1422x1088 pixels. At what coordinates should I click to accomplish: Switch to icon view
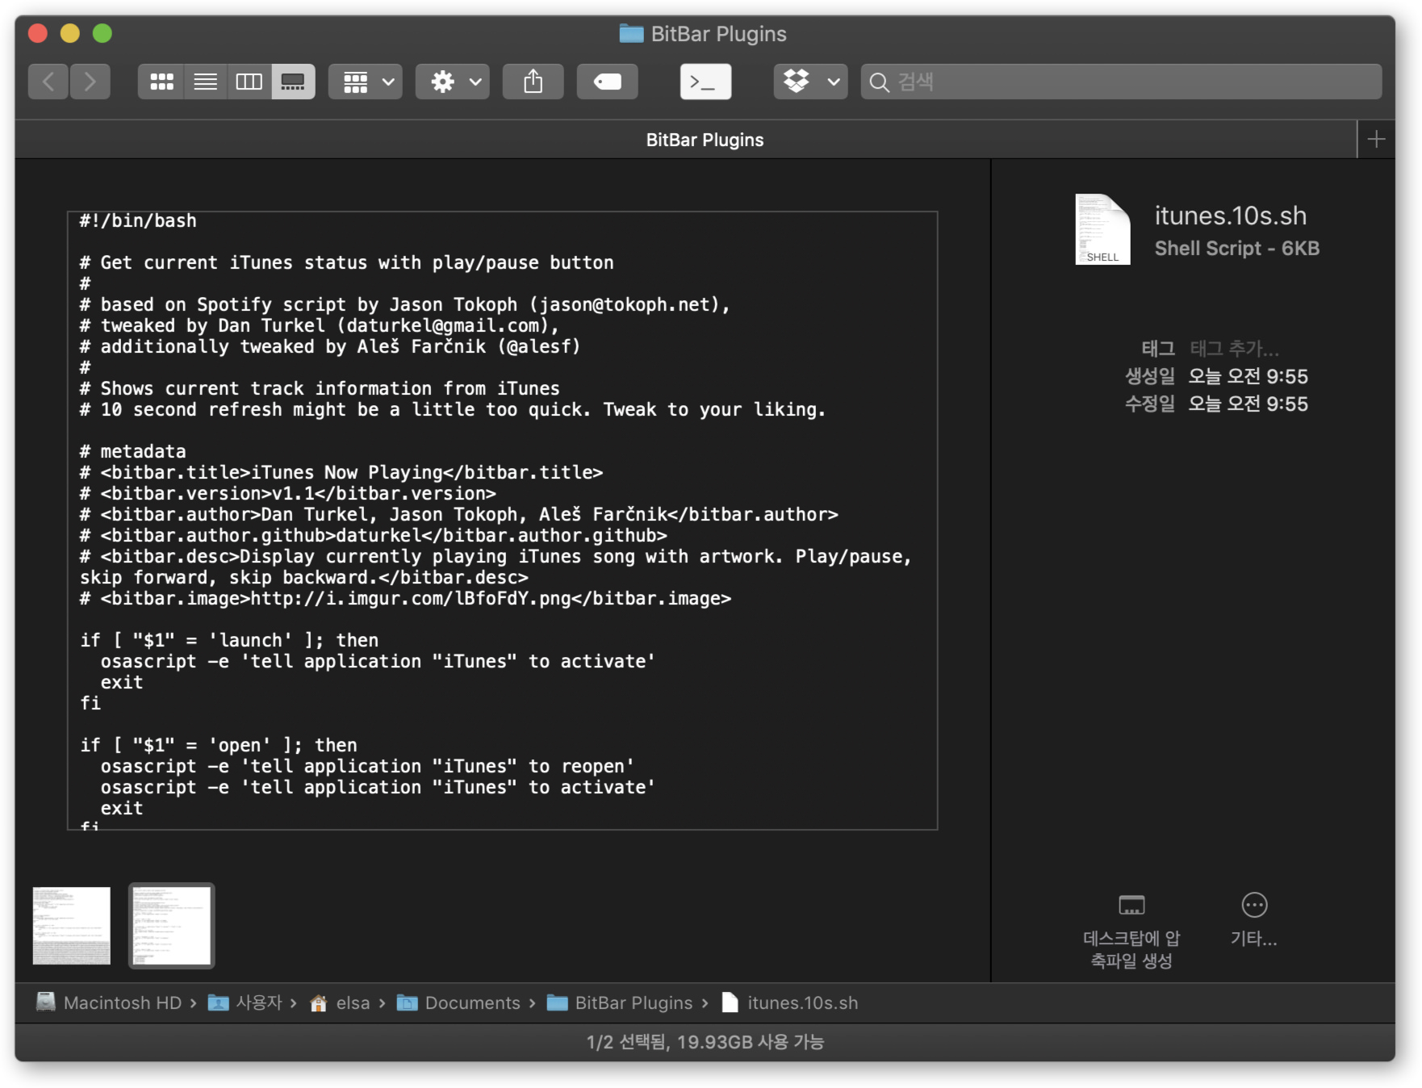point(161,82)
